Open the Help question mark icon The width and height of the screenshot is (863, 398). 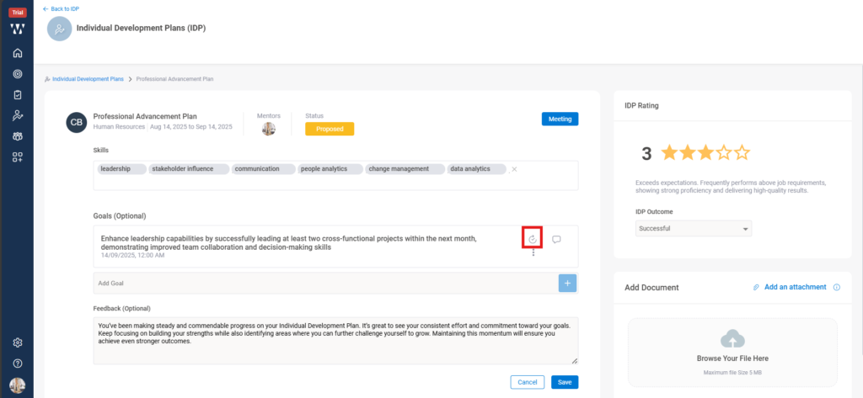[18, 364]
